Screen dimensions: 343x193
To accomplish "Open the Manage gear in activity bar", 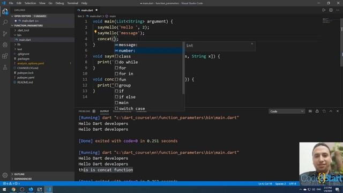I will point(5,175).
